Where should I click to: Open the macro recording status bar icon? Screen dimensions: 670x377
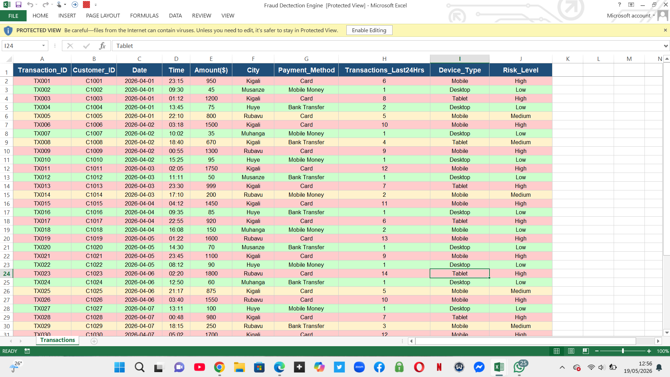tap(27, 351)
